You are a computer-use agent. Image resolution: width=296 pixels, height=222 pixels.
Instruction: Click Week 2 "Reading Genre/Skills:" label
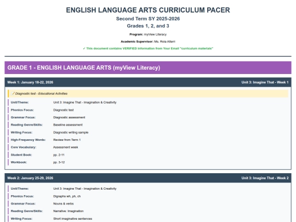pyautogui.click(x=27, y=211)
